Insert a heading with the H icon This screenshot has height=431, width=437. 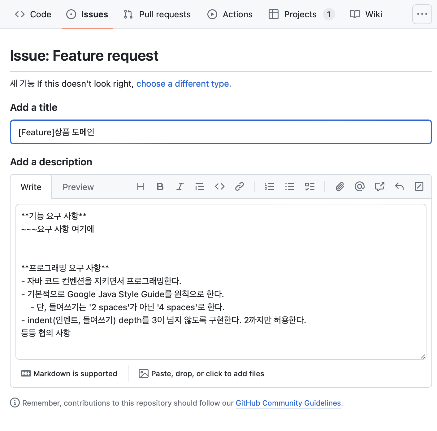pyautogui.click(x=141, y=186)
